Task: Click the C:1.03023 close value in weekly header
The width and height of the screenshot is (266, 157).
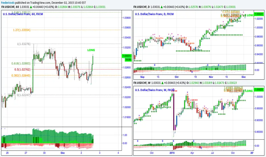Action: pos(231,83)
